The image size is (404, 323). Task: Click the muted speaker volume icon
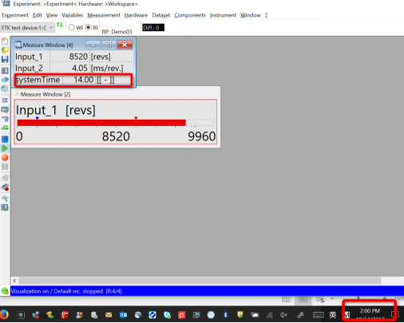[283, 315]
